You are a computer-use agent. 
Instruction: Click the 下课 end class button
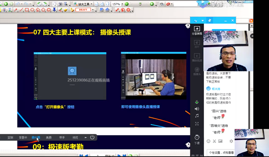197,139
